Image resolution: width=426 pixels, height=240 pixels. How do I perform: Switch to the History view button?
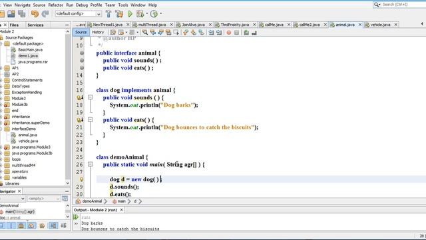[x=98, y=32]
